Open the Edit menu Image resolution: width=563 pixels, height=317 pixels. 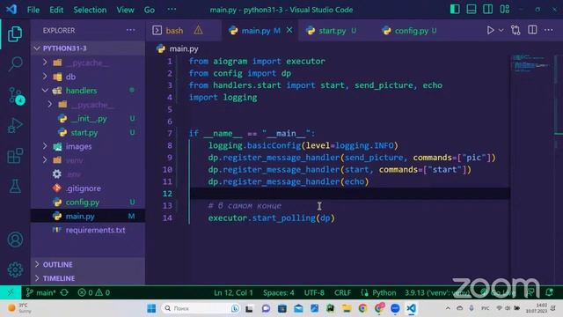[x=56, y=10]
